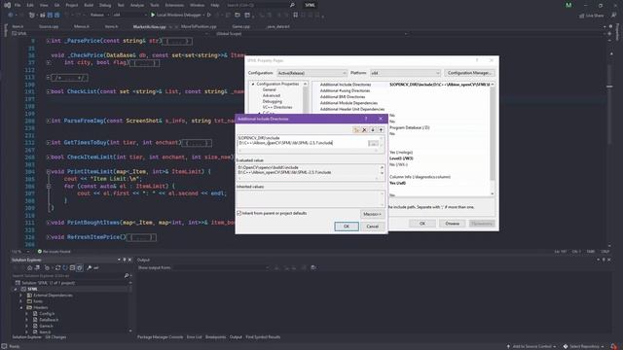This screenshot has height=350, width=623.
Task: Click the property grid vertical scrollbar in Property Pages
Action: click(x=493, y=139)
